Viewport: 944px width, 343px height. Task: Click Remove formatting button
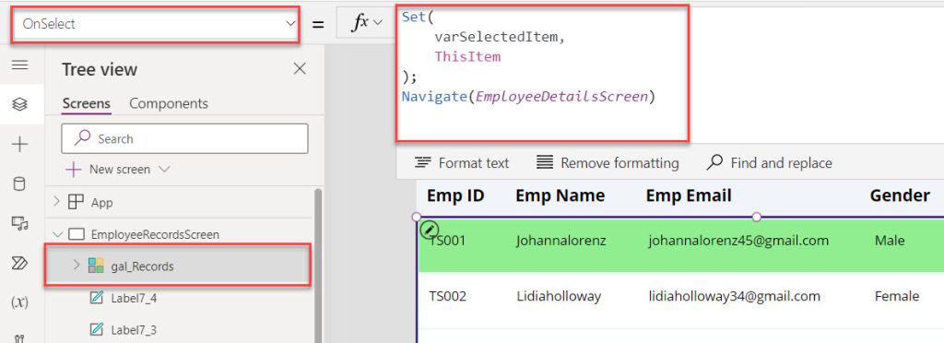[x=608, y=163]
